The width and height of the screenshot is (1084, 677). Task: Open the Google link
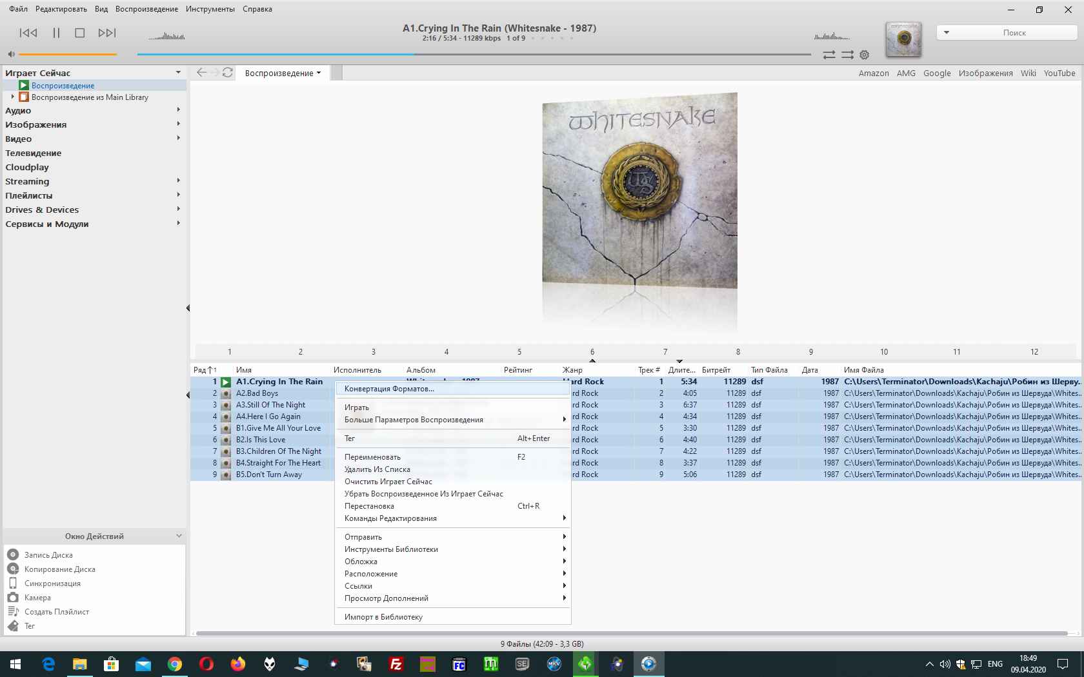coord(937,73)
